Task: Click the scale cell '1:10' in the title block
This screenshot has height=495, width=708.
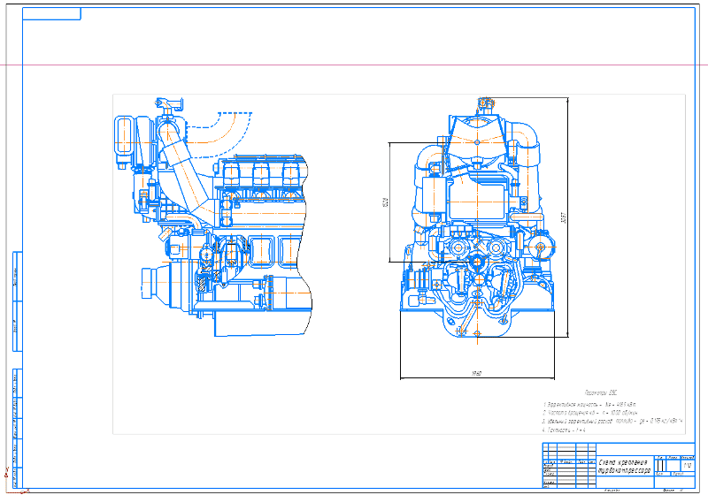Action: [x=687, y=465]
